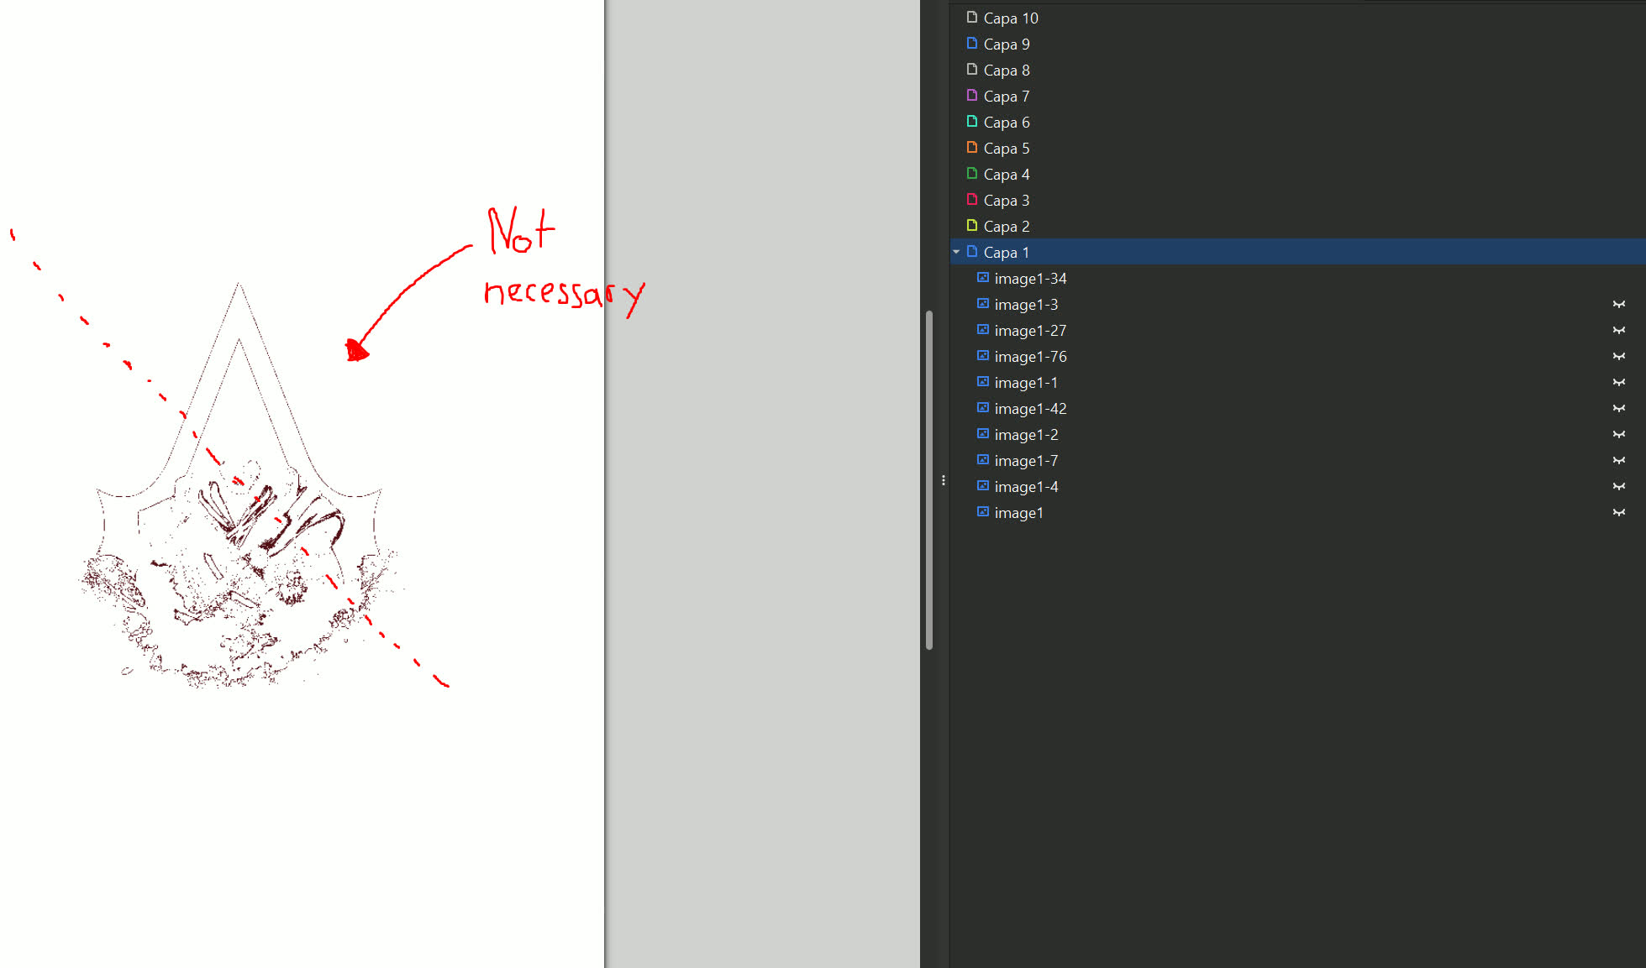Show the hidden image1-4 object
Screen dimensions: 1646x968
(1619, 486)
